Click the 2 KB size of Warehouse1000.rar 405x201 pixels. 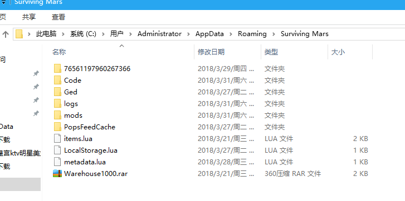[x=360, y=174]
